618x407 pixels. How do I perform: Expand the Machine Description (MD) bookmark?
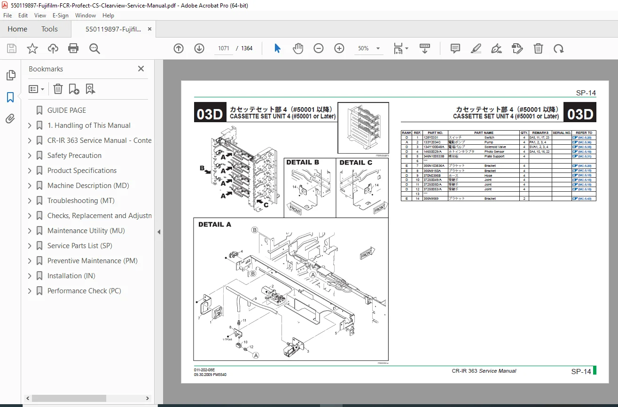tap(30, 186)
